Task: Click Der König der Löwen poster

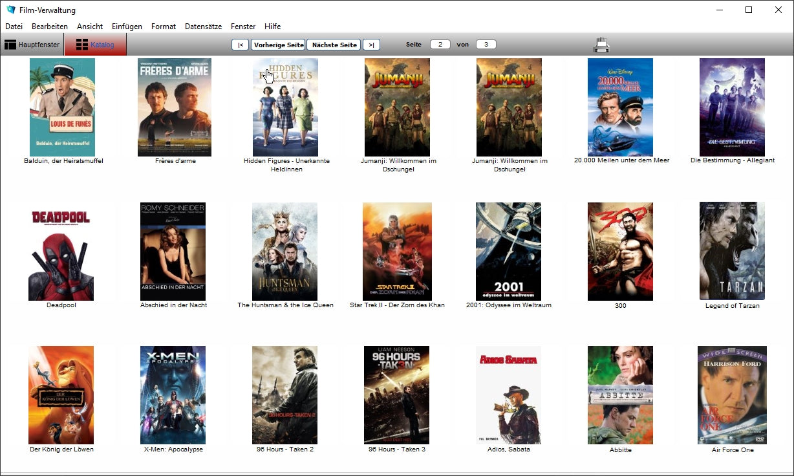Action: click(x=61, y=395)
